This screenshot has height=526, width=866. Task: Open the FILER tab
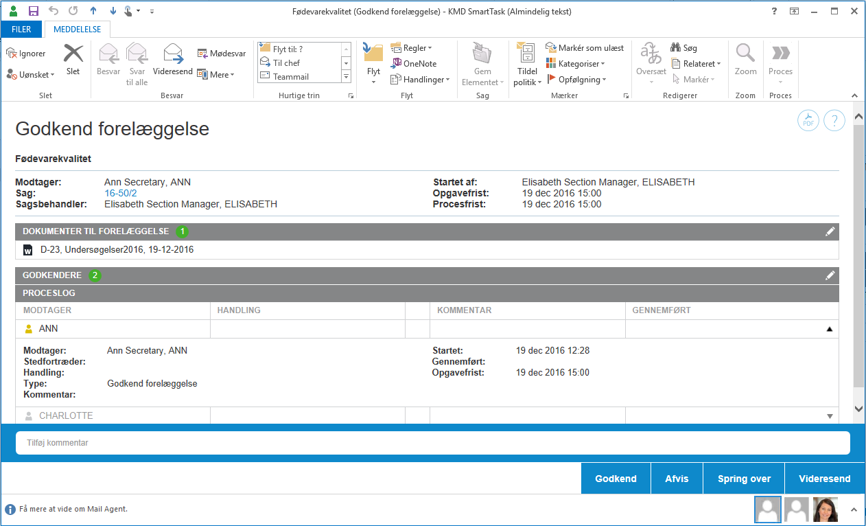[x=21, y=29]
